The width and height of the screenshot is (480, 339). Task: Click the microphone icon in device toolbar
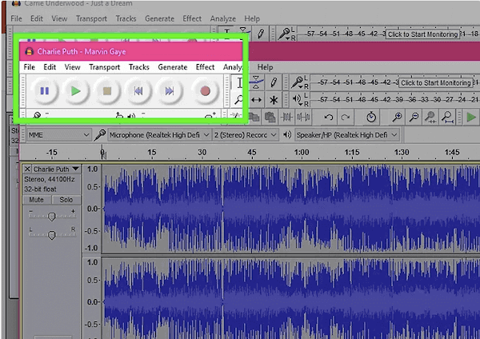click(x=99, y=135)
